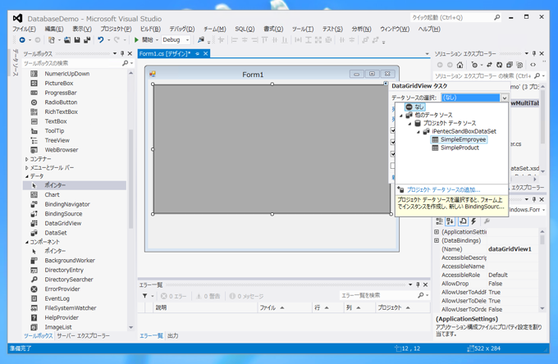Click the (Name) property value dataGridView1
Image resolution: width=558 pixels, height=364 pixels.
510,249
